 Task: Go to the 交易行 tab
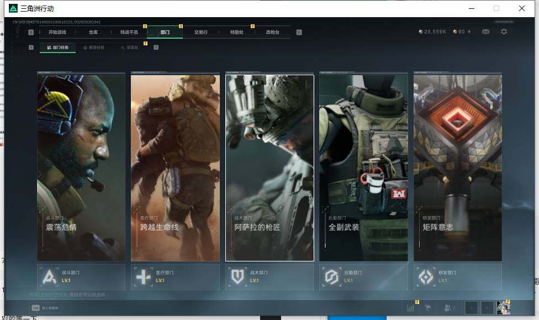(201, 33)
